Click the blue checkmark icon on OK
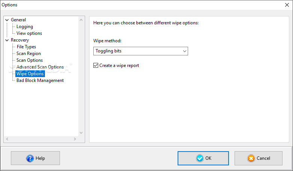The height and width of the screenshot is (171, 293). pos(200,158)
